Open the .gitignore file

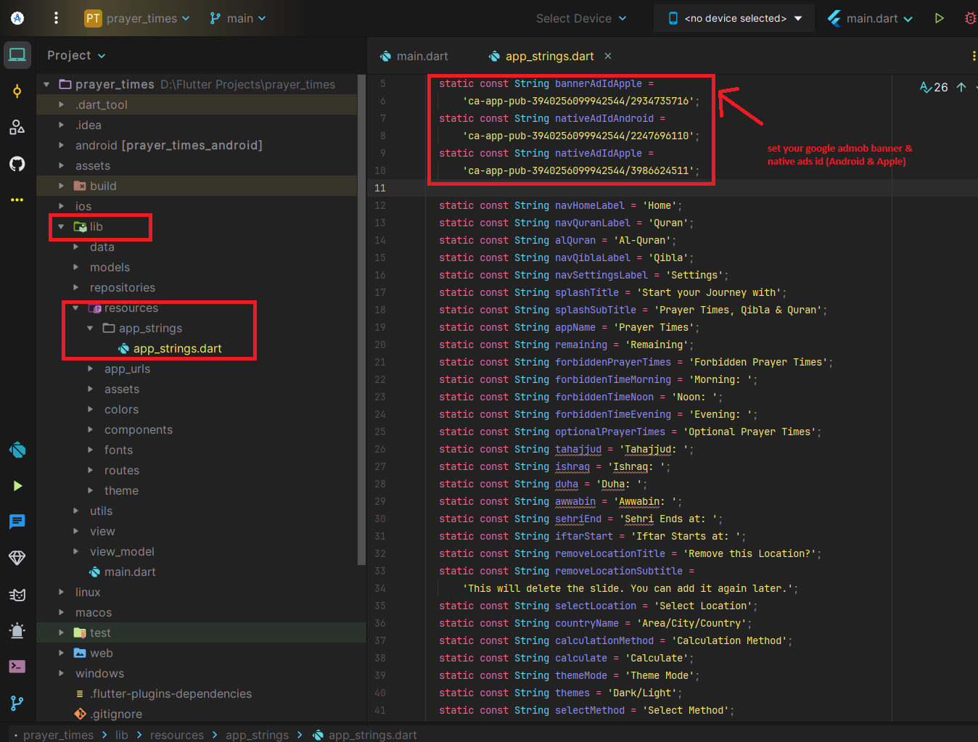pos(116,714)
